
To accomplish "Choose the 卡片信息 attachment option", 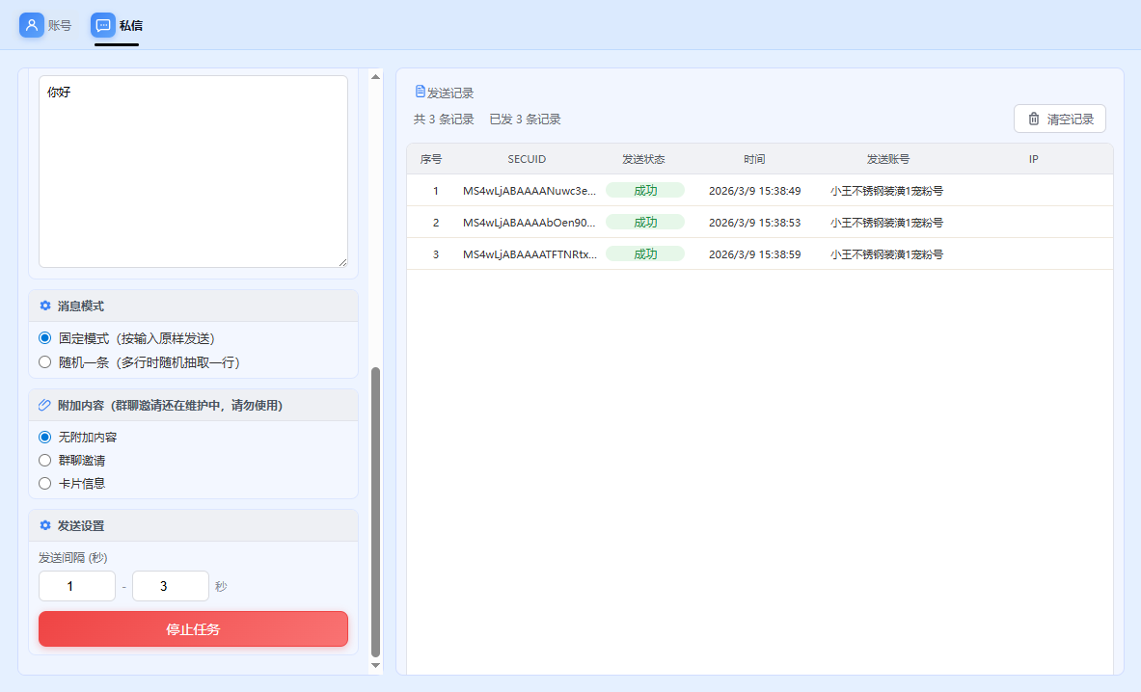I will click(x=44, y=483).
